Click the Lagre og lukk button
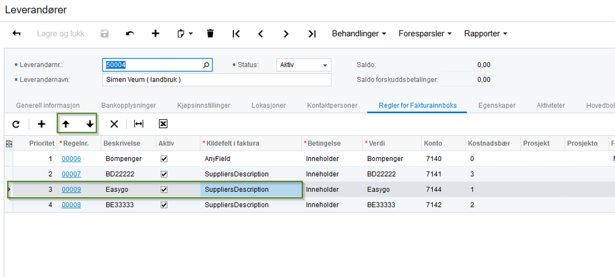Viewport: 615px width, 277px height. pyautogui.click(x=60, y=34)
